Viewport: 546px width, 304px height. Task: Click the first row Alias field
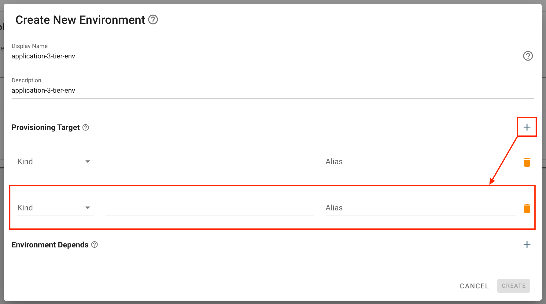420,162
